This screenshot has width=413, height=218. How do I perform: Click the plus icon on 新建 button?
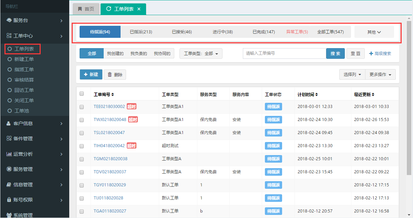(86, 74)
